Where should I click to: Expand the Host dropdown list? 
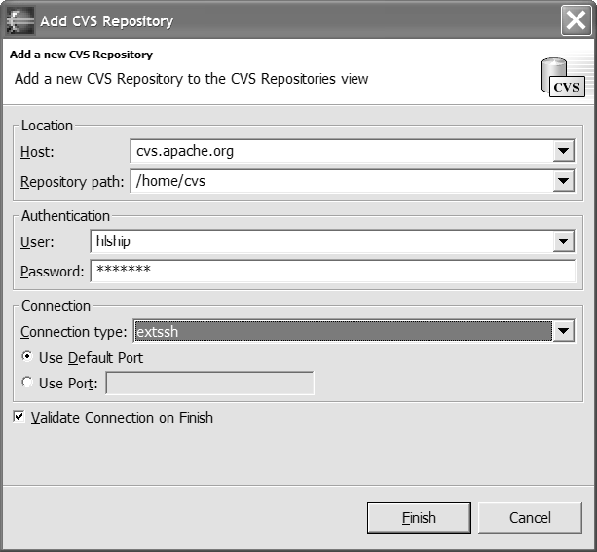coord(563,151)
